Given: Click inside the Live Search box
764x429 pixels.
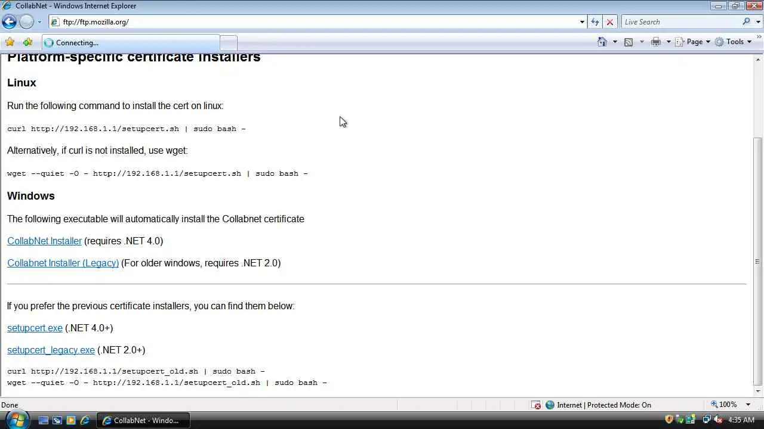Looking at the screenshot, I should [x=680, y=22].
